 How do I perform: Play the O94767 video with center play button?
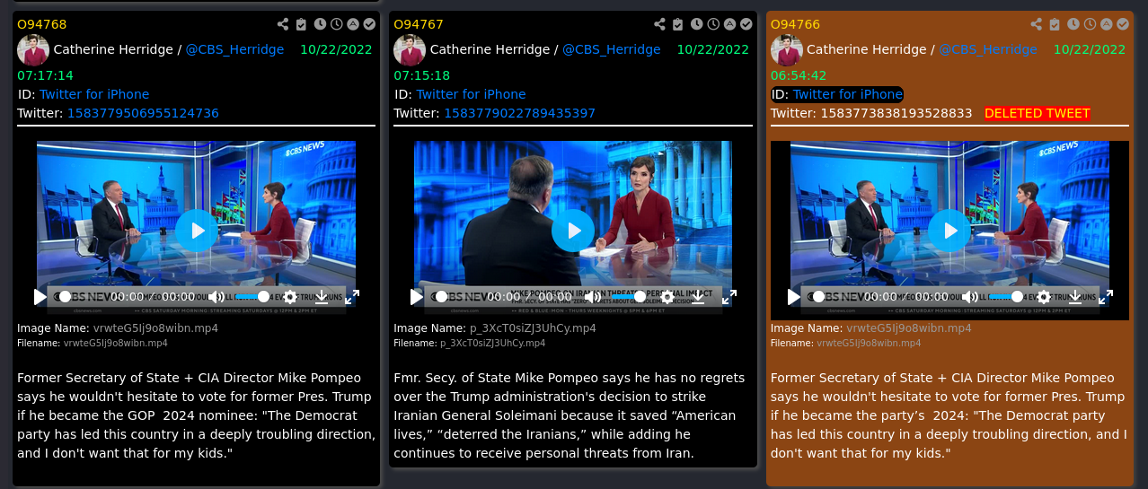click(x=573, y=231)
